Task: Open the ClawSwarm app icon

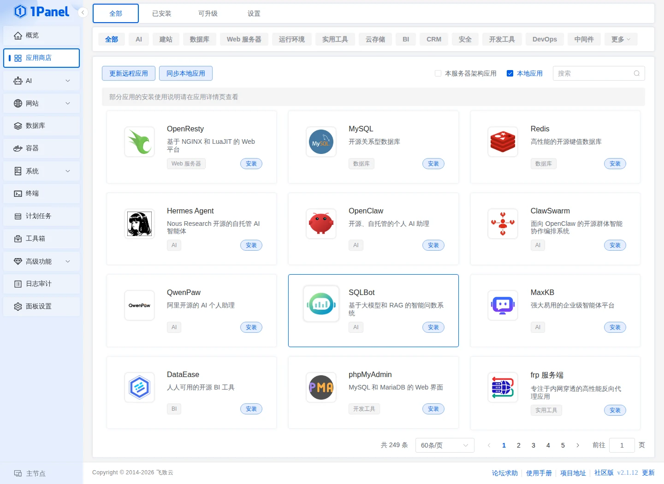Action: (x=503, y=224)
